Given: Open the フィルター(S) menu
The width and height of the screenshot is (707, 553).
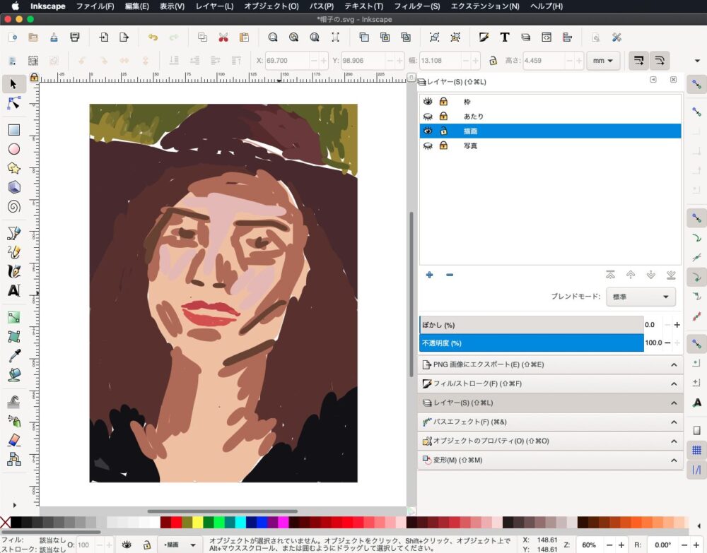Looking at the screenshot, I should 416,6.
